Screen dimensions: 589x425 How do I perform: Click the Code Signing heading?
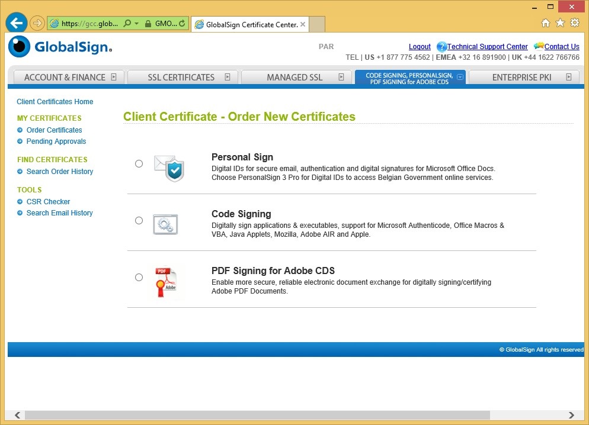tap(241, 214)
